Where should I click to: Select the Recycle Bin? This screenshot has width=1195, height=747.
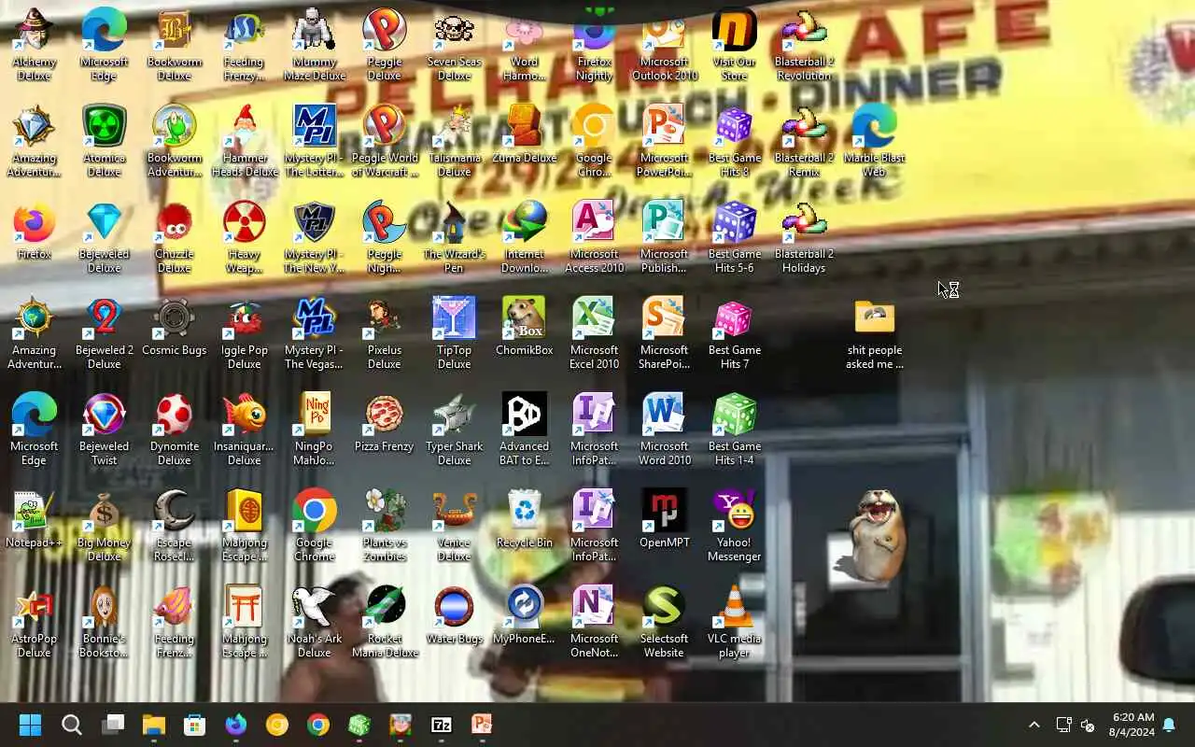(525, 519)
